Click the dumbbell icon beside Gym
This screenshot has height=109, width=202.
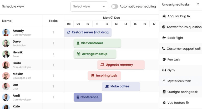164,70
